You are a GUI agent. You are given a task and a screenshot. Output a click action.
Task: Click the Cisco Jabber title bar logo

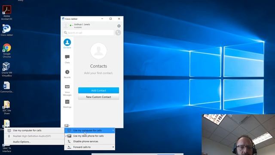point(63,19)
